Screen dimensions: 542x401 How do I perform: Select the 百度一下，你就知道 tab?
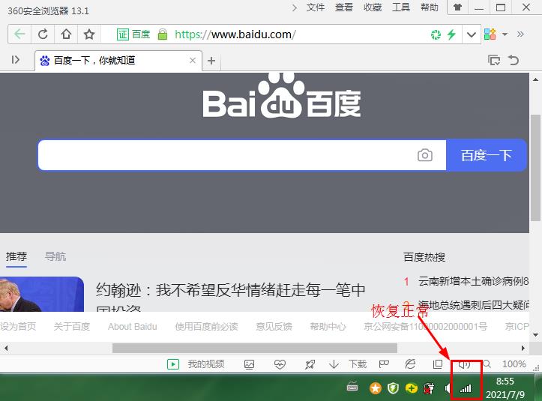(118, 61)
